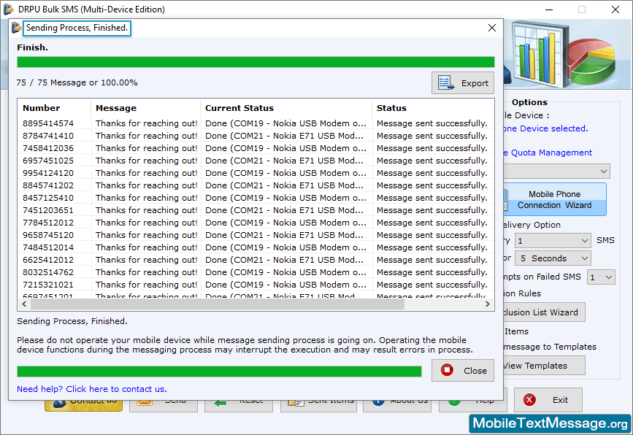The height and width of the screenshot is (435, 633).
Task: Click the red X icon on Exit button
Action: [529, 400]
